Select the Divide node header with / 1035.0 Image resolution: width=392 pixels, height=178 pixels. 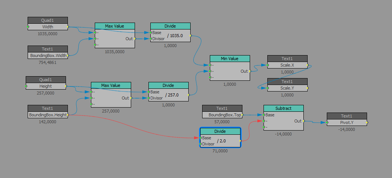[170, 26]
